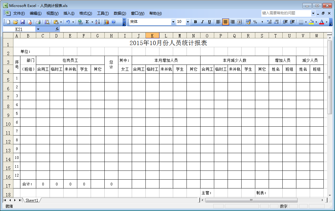Select the Sheet1 tab

(32, 200)
